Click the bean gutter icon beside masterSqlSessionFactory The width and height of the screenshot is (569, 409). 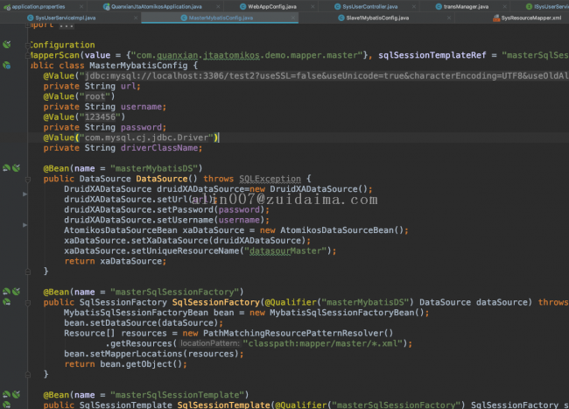(6, 291)
